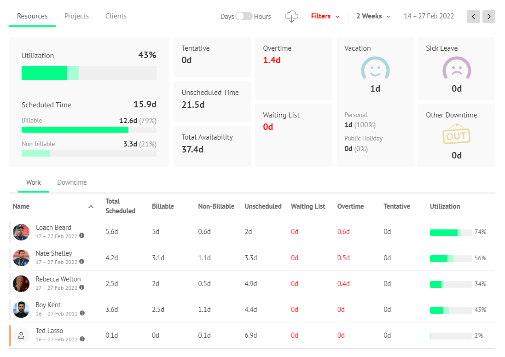Image resolution: width=505 pixels, height=357 pixels.
Task: Switch to the Downtime tab
Action: pos(72,182)
